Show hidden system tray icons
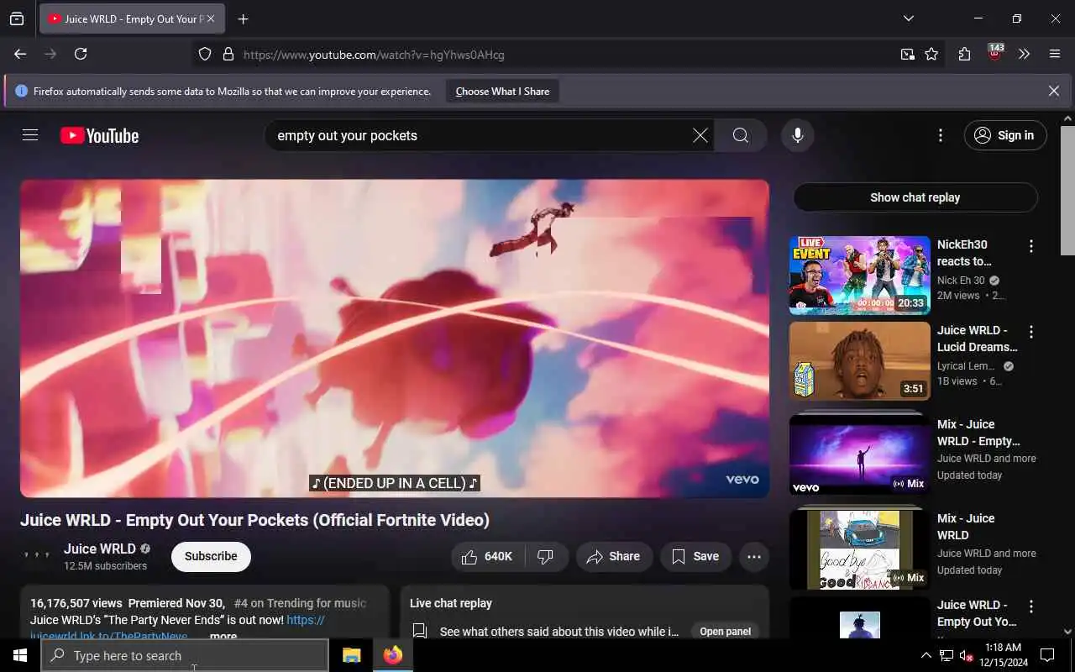Screen dimensions: 1075x672 coord(926,655)
